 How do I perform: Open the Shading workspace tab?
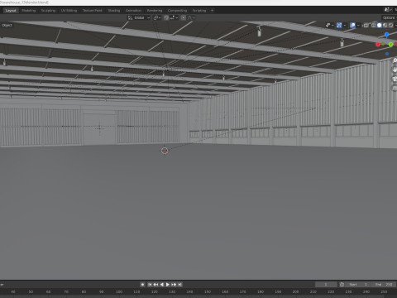pos(114,11)
